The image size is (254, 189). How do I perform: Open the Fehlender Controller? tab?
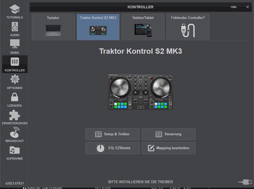click(x=188, y=27)
